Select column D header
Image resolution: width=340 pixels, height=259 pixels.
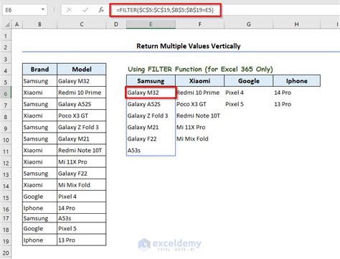coord(116,24)
